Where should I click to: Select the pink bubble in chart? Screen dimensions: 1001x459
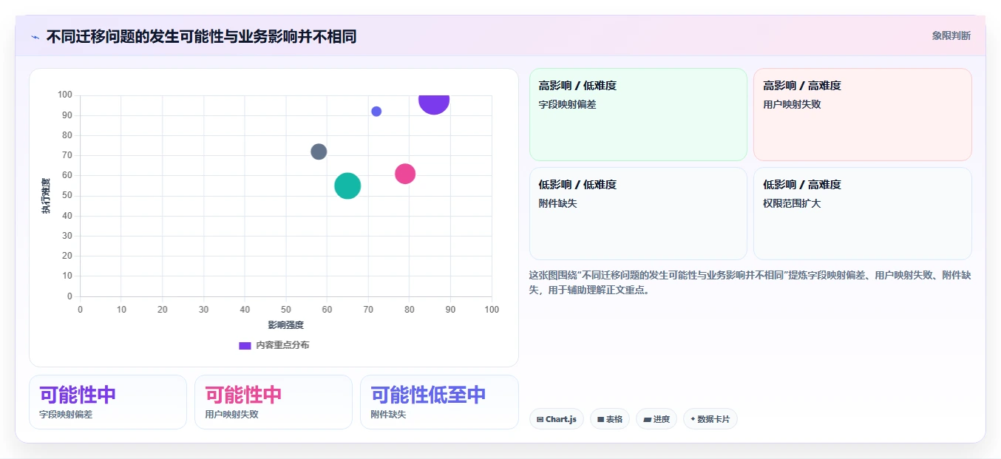[405, 174]
